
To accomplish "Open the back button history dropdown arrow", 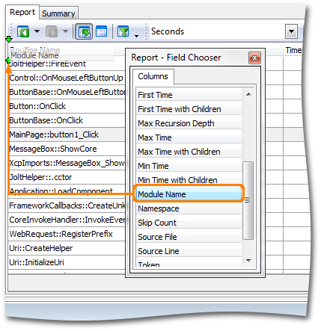I will tap(37, 31).
